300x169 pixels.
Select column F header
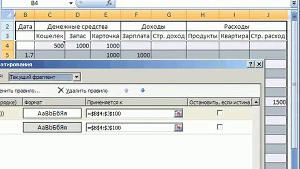(136, 15)
